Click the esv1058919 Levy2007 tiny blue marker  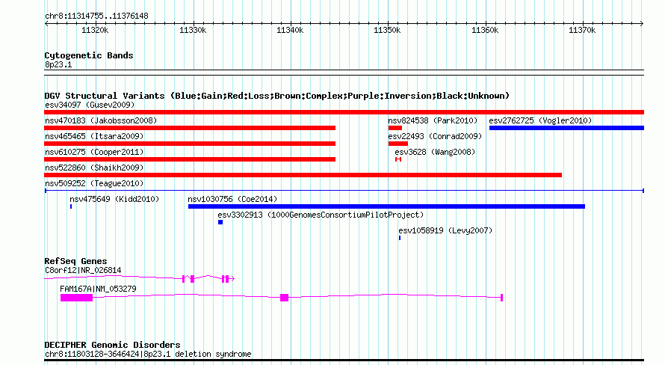[x=400, y=238]
